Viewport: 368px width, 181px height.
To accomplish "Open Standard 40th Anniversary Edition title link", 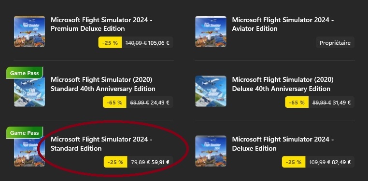I will pyautogui.click(x=103, y=84).
